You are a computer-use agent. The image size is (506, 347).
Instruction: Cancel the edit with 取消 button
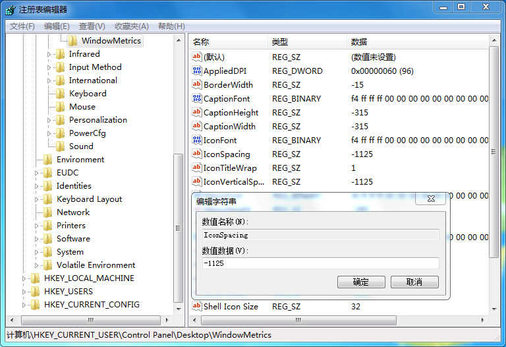pyautogui.click(x=414, y=282)
